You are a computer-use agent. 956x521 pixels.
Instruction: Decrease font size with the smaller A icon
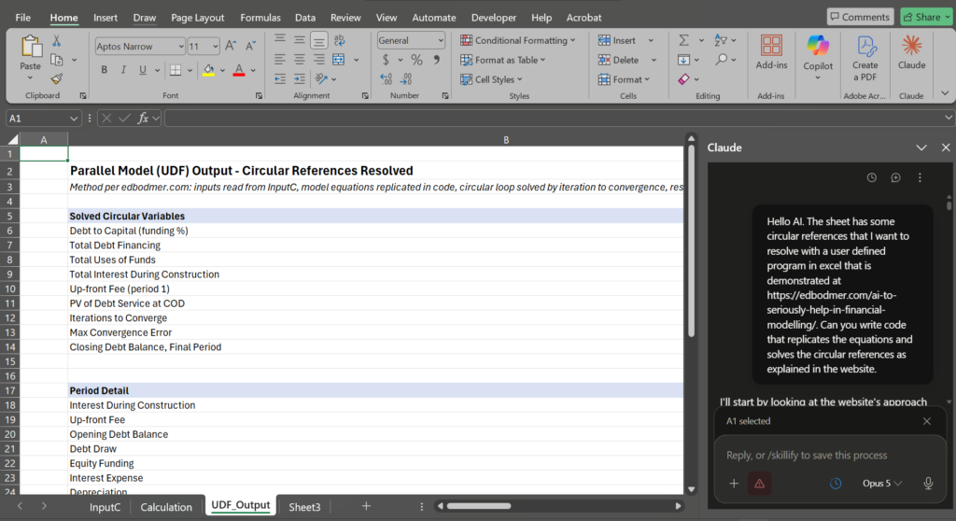pyautogui.click(x=250, y=47)
